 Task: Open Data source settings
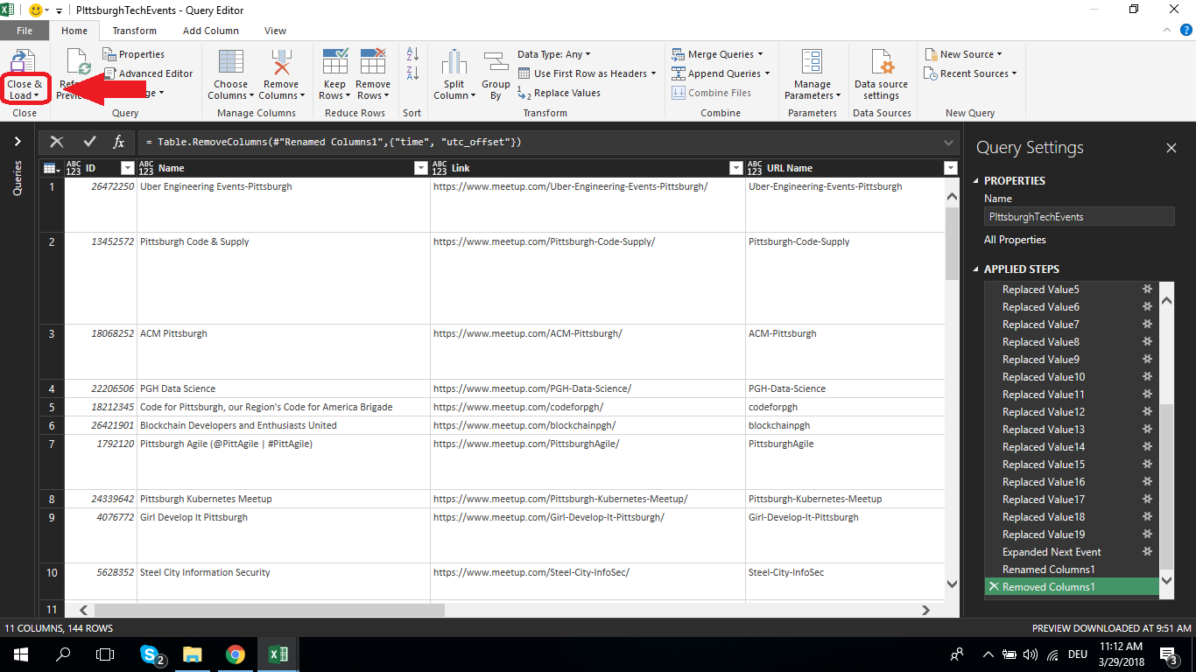pos(881,75)
